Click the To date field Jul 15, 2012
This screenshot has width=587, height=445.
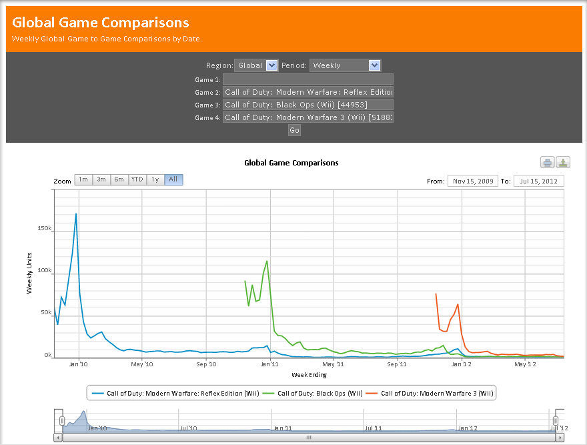[539, 181]
